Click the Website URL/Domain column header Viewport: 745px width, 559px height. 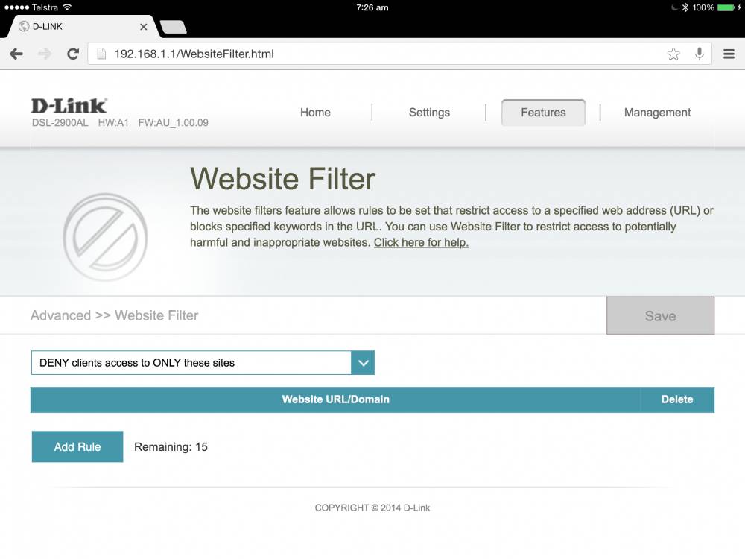click(x=335, y=399)
